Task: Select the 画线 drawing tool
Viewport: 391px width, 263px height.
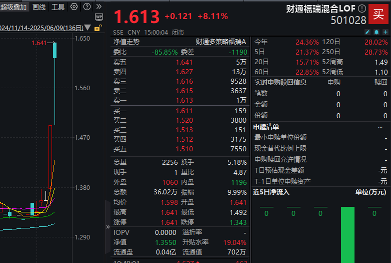Action: pos(39,7)
